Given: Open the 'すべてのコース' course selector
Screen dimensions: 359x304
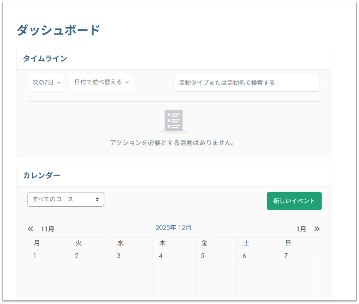Looking at the screenshot, I should click(65, 199).
